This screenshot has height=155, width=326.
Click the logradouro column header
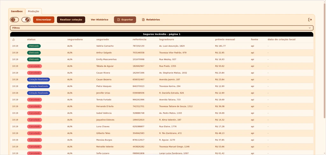pos(167,39)
